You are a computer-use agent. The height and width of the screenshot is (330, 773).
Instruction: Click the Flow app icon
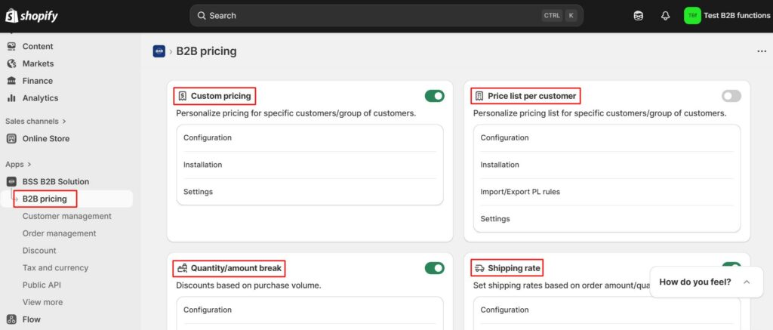pyautogui.click(x=11, y=319)
